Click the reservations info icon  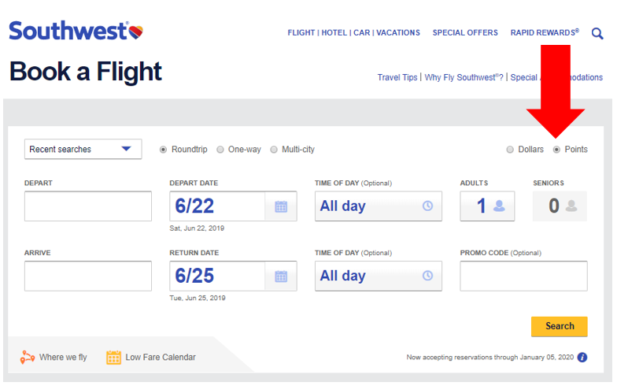pyautogui.click(x=582, y=357)
